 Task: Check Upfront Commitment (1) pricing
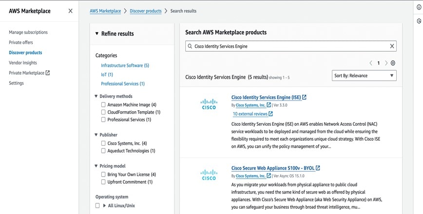coord(103,182)
